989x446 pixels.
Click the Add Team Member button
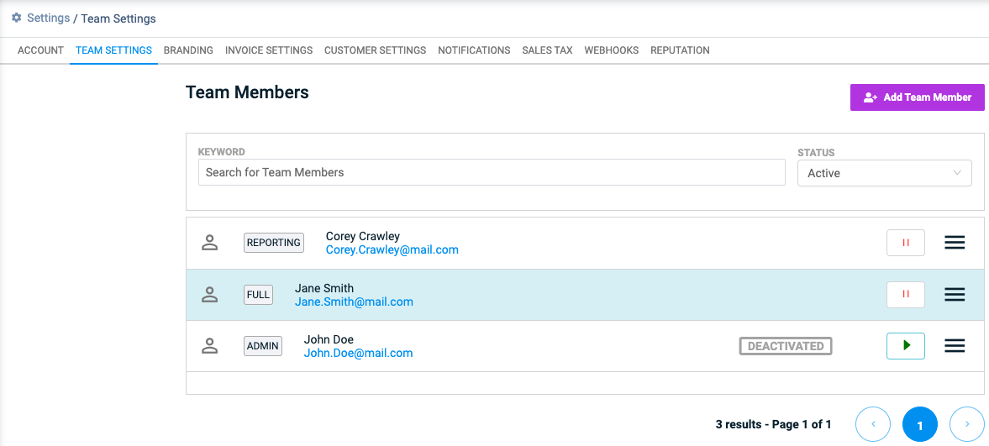pos(917,97)
